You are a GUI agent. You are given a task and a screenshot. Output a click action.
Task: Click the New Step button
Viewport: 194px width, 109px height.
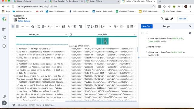pos(147,26)
